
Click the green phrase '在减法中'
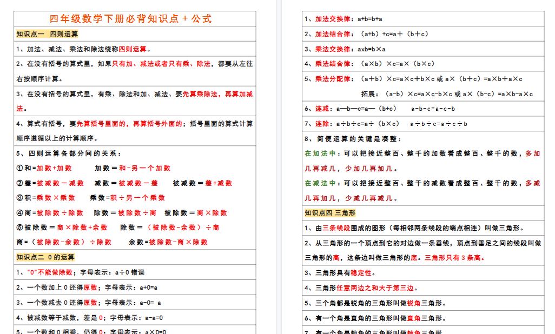coord(320,183)
